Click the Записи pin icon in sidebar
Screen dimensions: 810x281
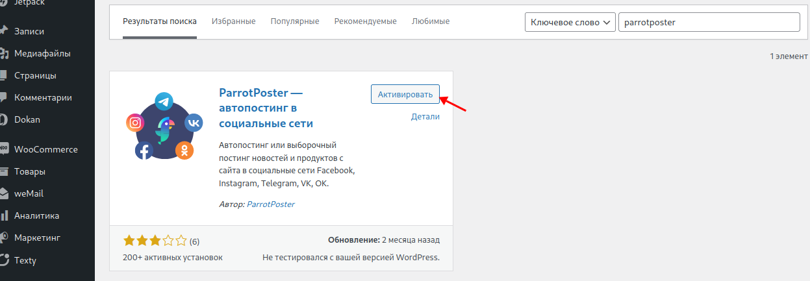point(3,31)
